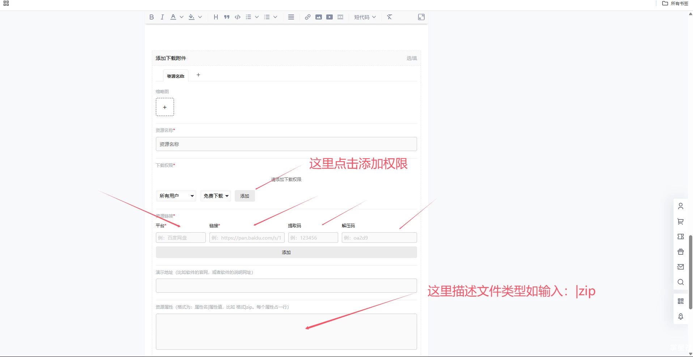The image size is (693, 357).
Task: Open user profile icon in right sidebar
Action: click(x=681, y=206)
